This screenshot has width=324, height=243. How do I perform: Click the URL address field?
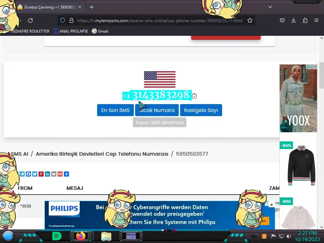coord(159,21)
